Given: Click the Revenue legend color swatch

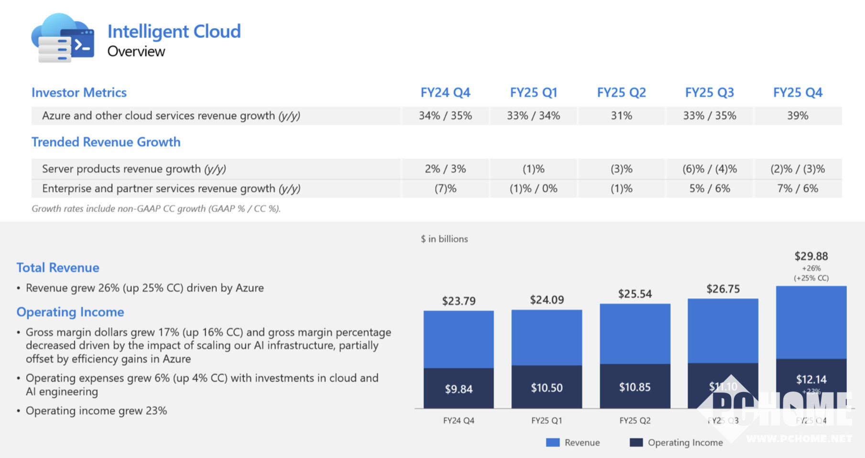Looking at the screenshot, I should click(x=553, y=443).
